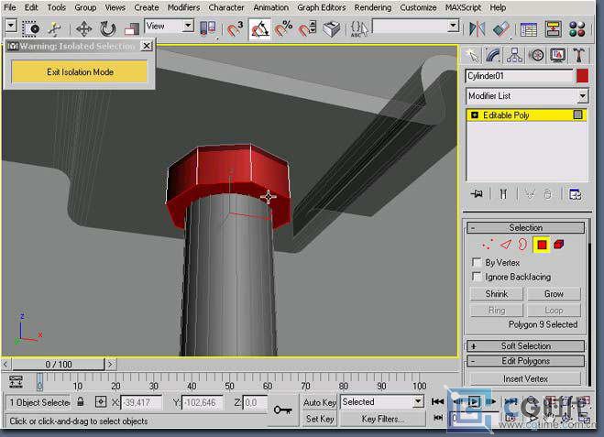Click the Mirror tool icon

478,29
